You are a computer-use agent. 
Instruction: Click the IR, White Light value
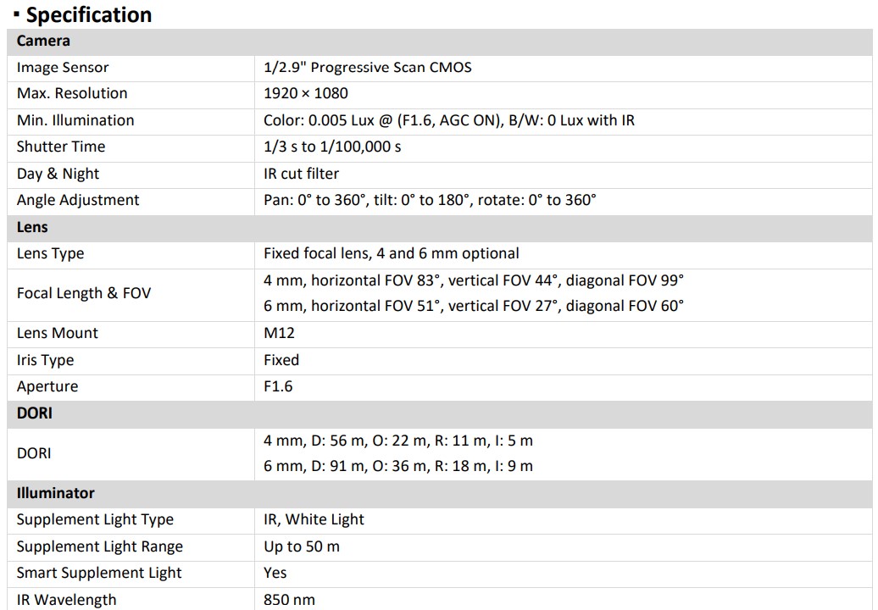(314, 519)
